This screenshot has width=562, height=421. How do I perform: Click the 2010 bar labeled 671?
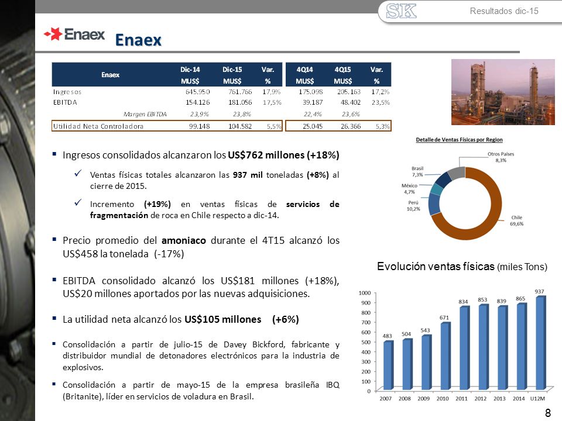pyautogui.click(x=445, y=356)
